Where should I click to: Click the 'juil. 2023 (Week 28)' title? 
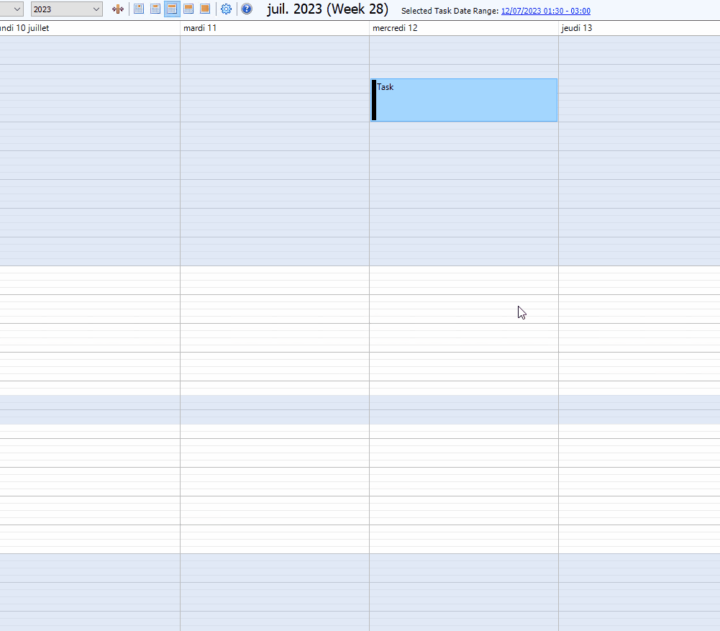327,9
